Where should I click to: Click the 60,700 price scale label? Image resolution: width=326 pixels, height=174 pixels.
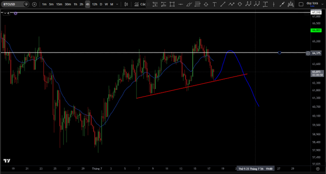click(316, 107)
